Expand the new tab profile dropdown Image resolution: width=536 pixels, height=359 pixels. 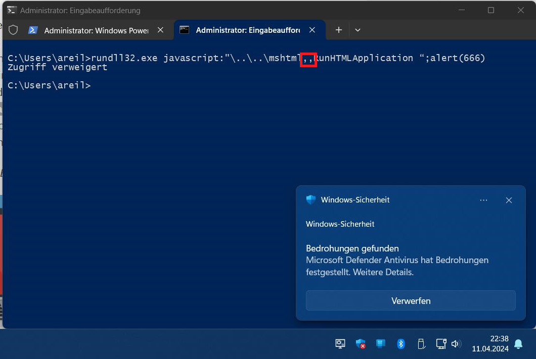pos(358,30)
